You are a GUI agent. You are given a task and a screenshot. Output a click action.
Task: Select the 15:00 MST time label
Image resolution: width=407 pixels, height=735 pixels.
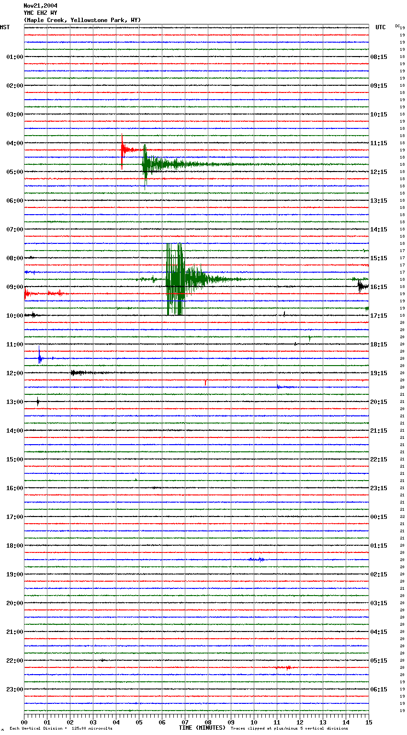pos(15,459)
